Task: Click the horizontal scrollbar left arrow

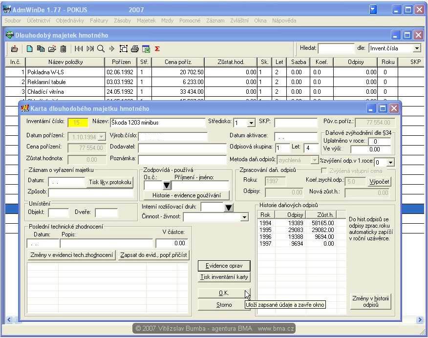Action: (9, 319)
